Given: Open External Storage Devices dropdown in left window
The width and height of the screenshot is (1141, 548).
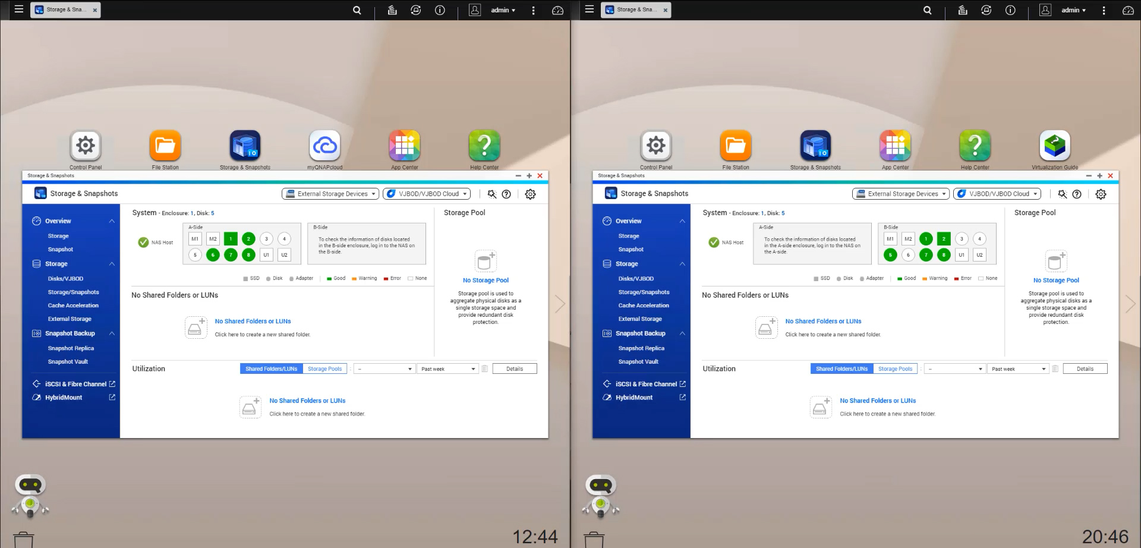Looking at the screenshot, I should [330, 194].
